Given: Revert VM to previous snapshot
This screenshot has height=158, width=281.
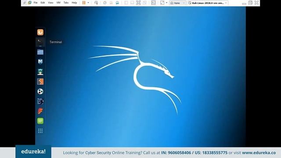Looking at the screenshot, I should click(111, 3).
